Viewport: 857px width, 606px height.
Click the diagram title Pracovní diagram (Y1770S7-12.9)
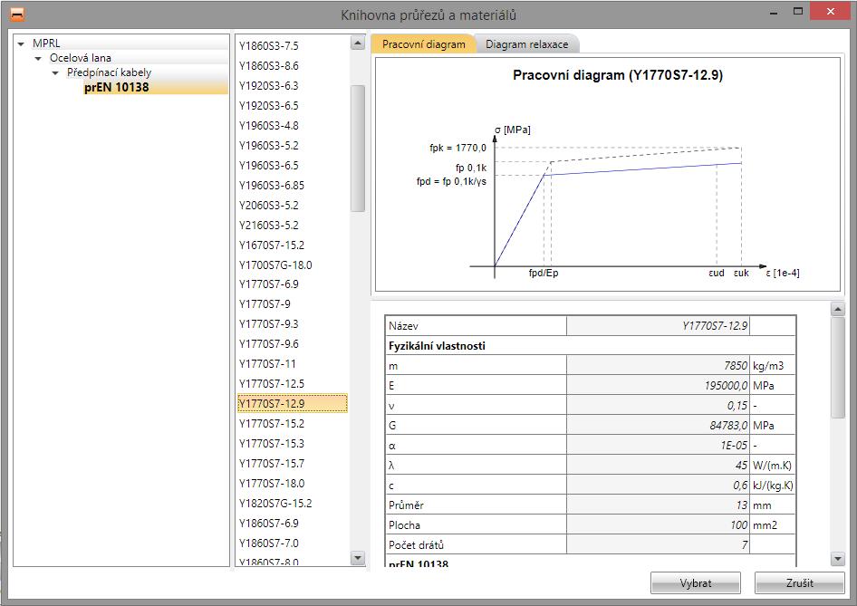coord(618,75)
